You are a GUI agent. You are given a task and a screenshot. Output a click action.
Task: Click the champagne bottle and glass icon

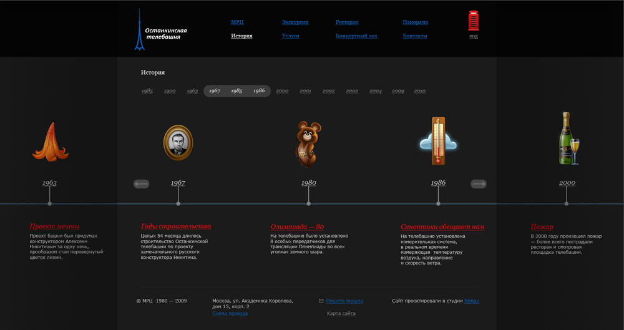click(568, 138)
